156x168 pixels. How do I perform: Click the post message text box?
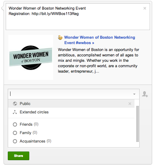point(78,16)
